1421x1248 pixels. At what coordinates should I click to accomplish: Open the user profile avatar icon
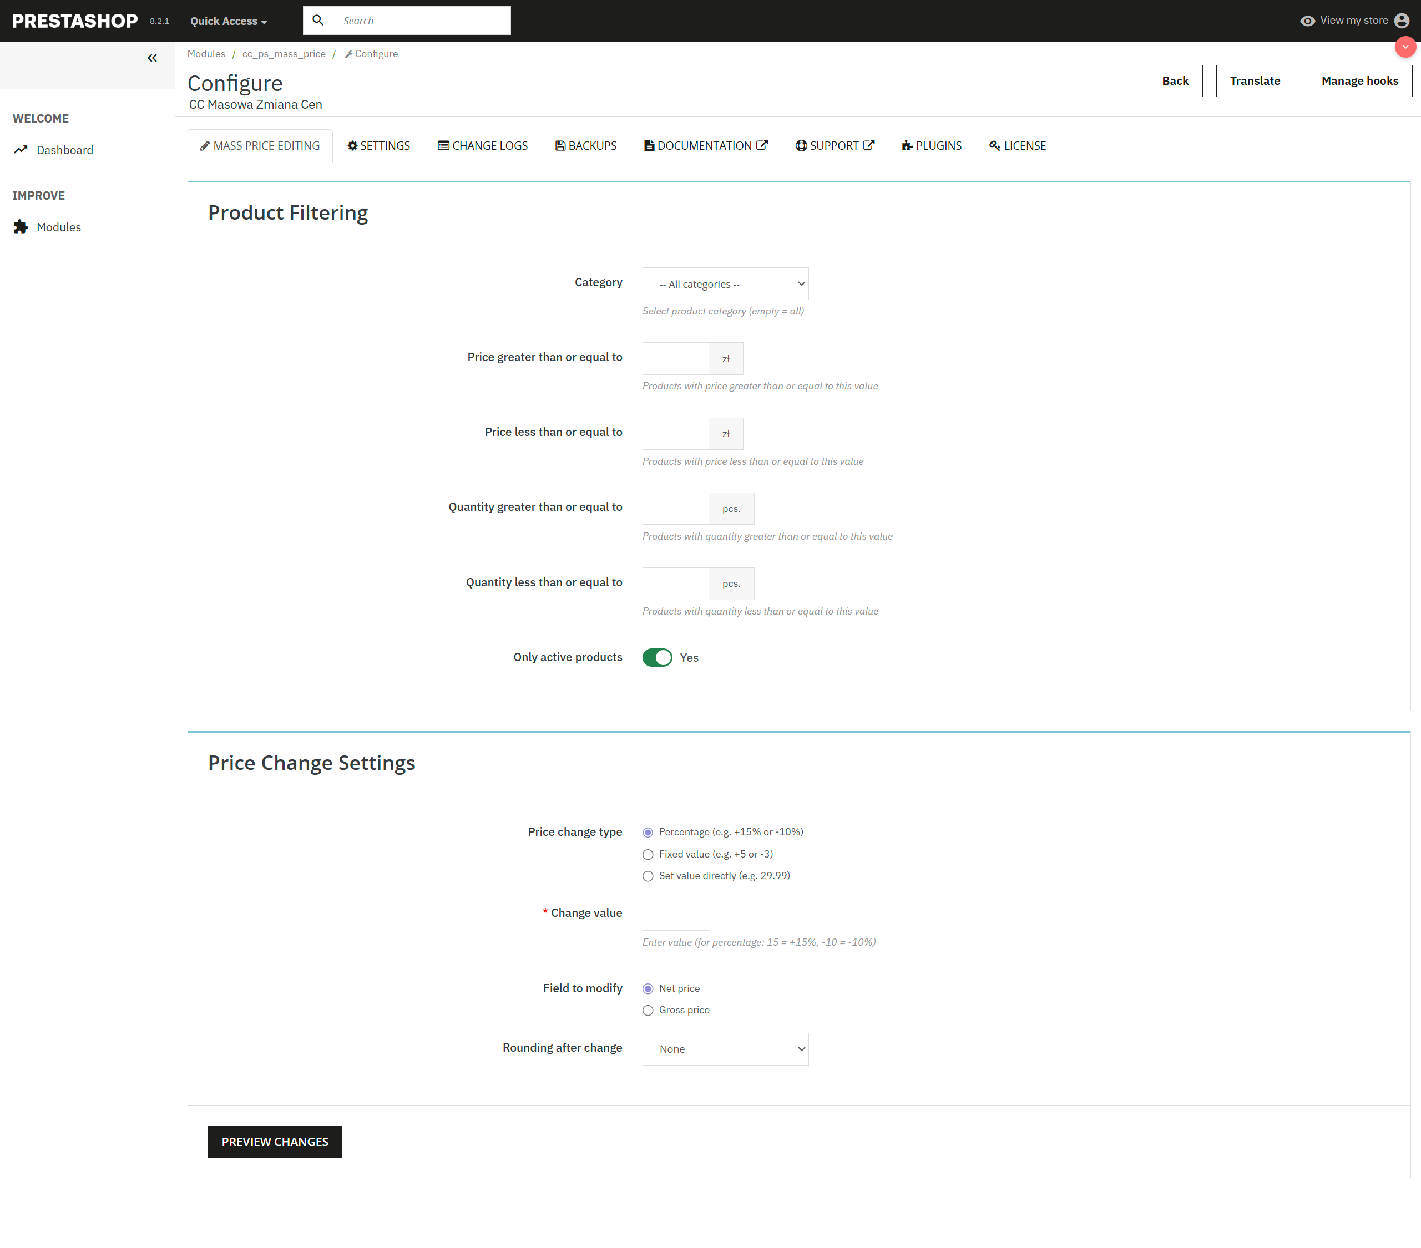(1402, 21)
